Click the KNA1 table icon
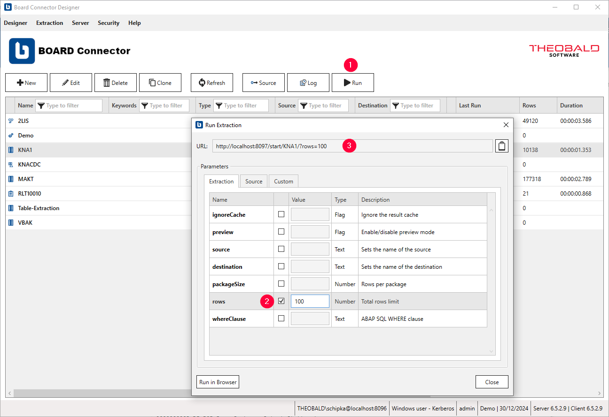The height and width of the screenshot is (417, 609). (11, 150)
